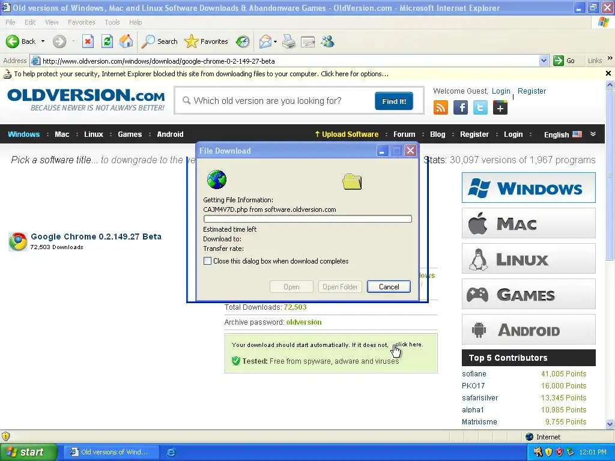Launch Internet Explorer quick launch icon
The height and width of the screenshot is (461, 615).
click(171, 453)
